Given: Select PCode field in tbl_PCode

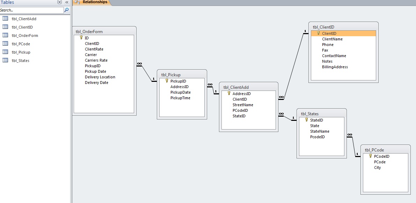Looking at the screenshot, I should click(x=386, y=162).
